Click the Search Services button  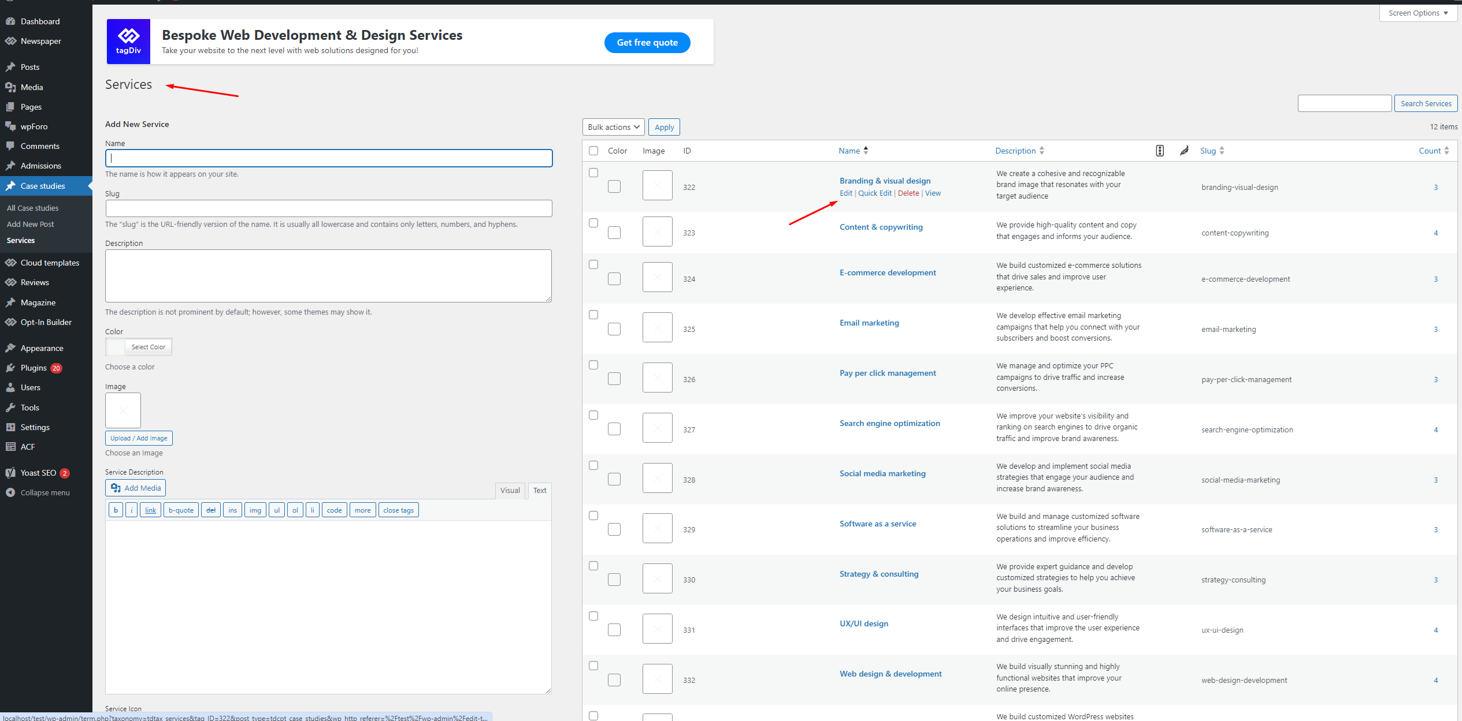[x=1426, y=103]
